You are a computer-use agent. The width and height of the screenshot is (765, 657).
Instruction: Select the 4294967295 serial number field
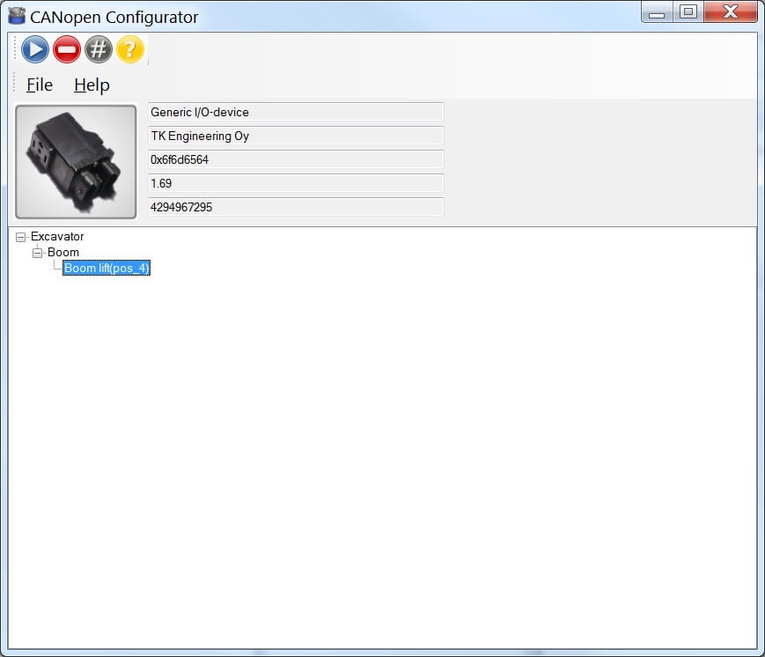pos(294,207)
